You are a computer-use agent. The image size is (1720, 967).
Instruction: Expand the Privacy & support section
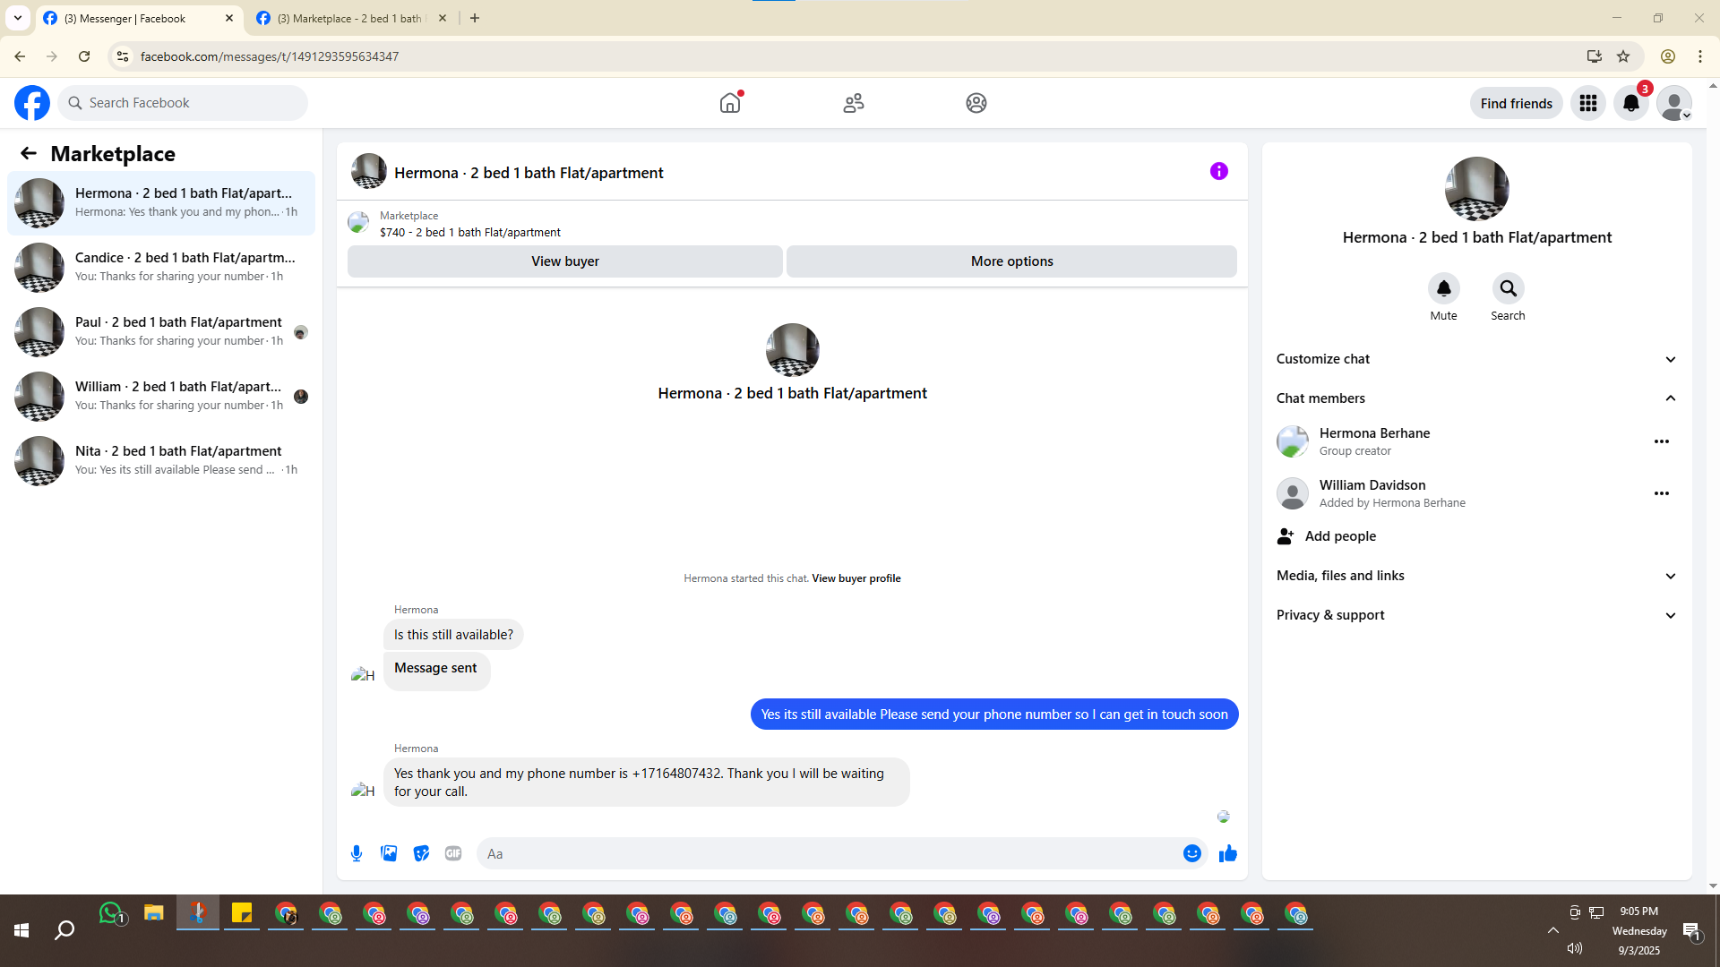tap(1476, 615)
